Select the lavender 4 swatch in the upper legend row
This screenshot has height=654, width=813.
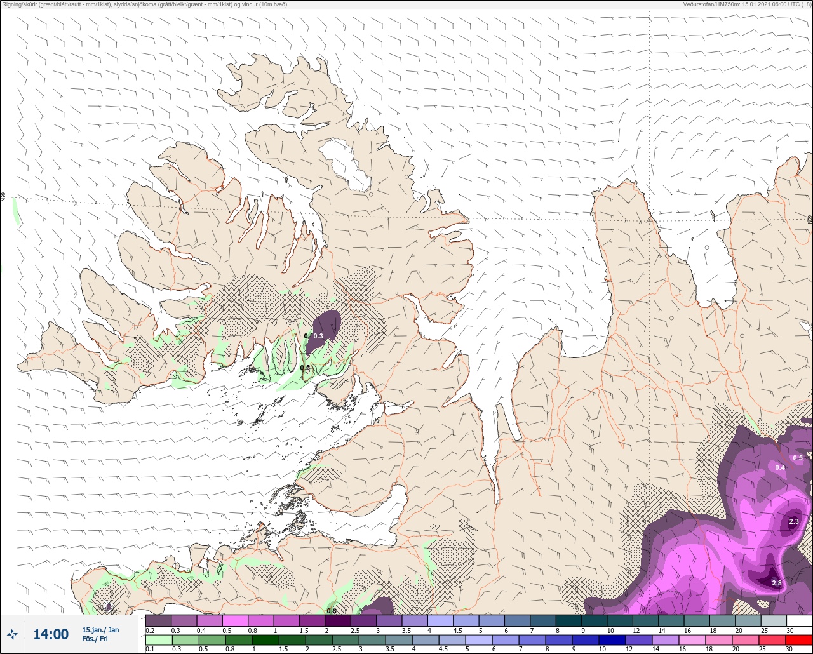click(440, 620)
